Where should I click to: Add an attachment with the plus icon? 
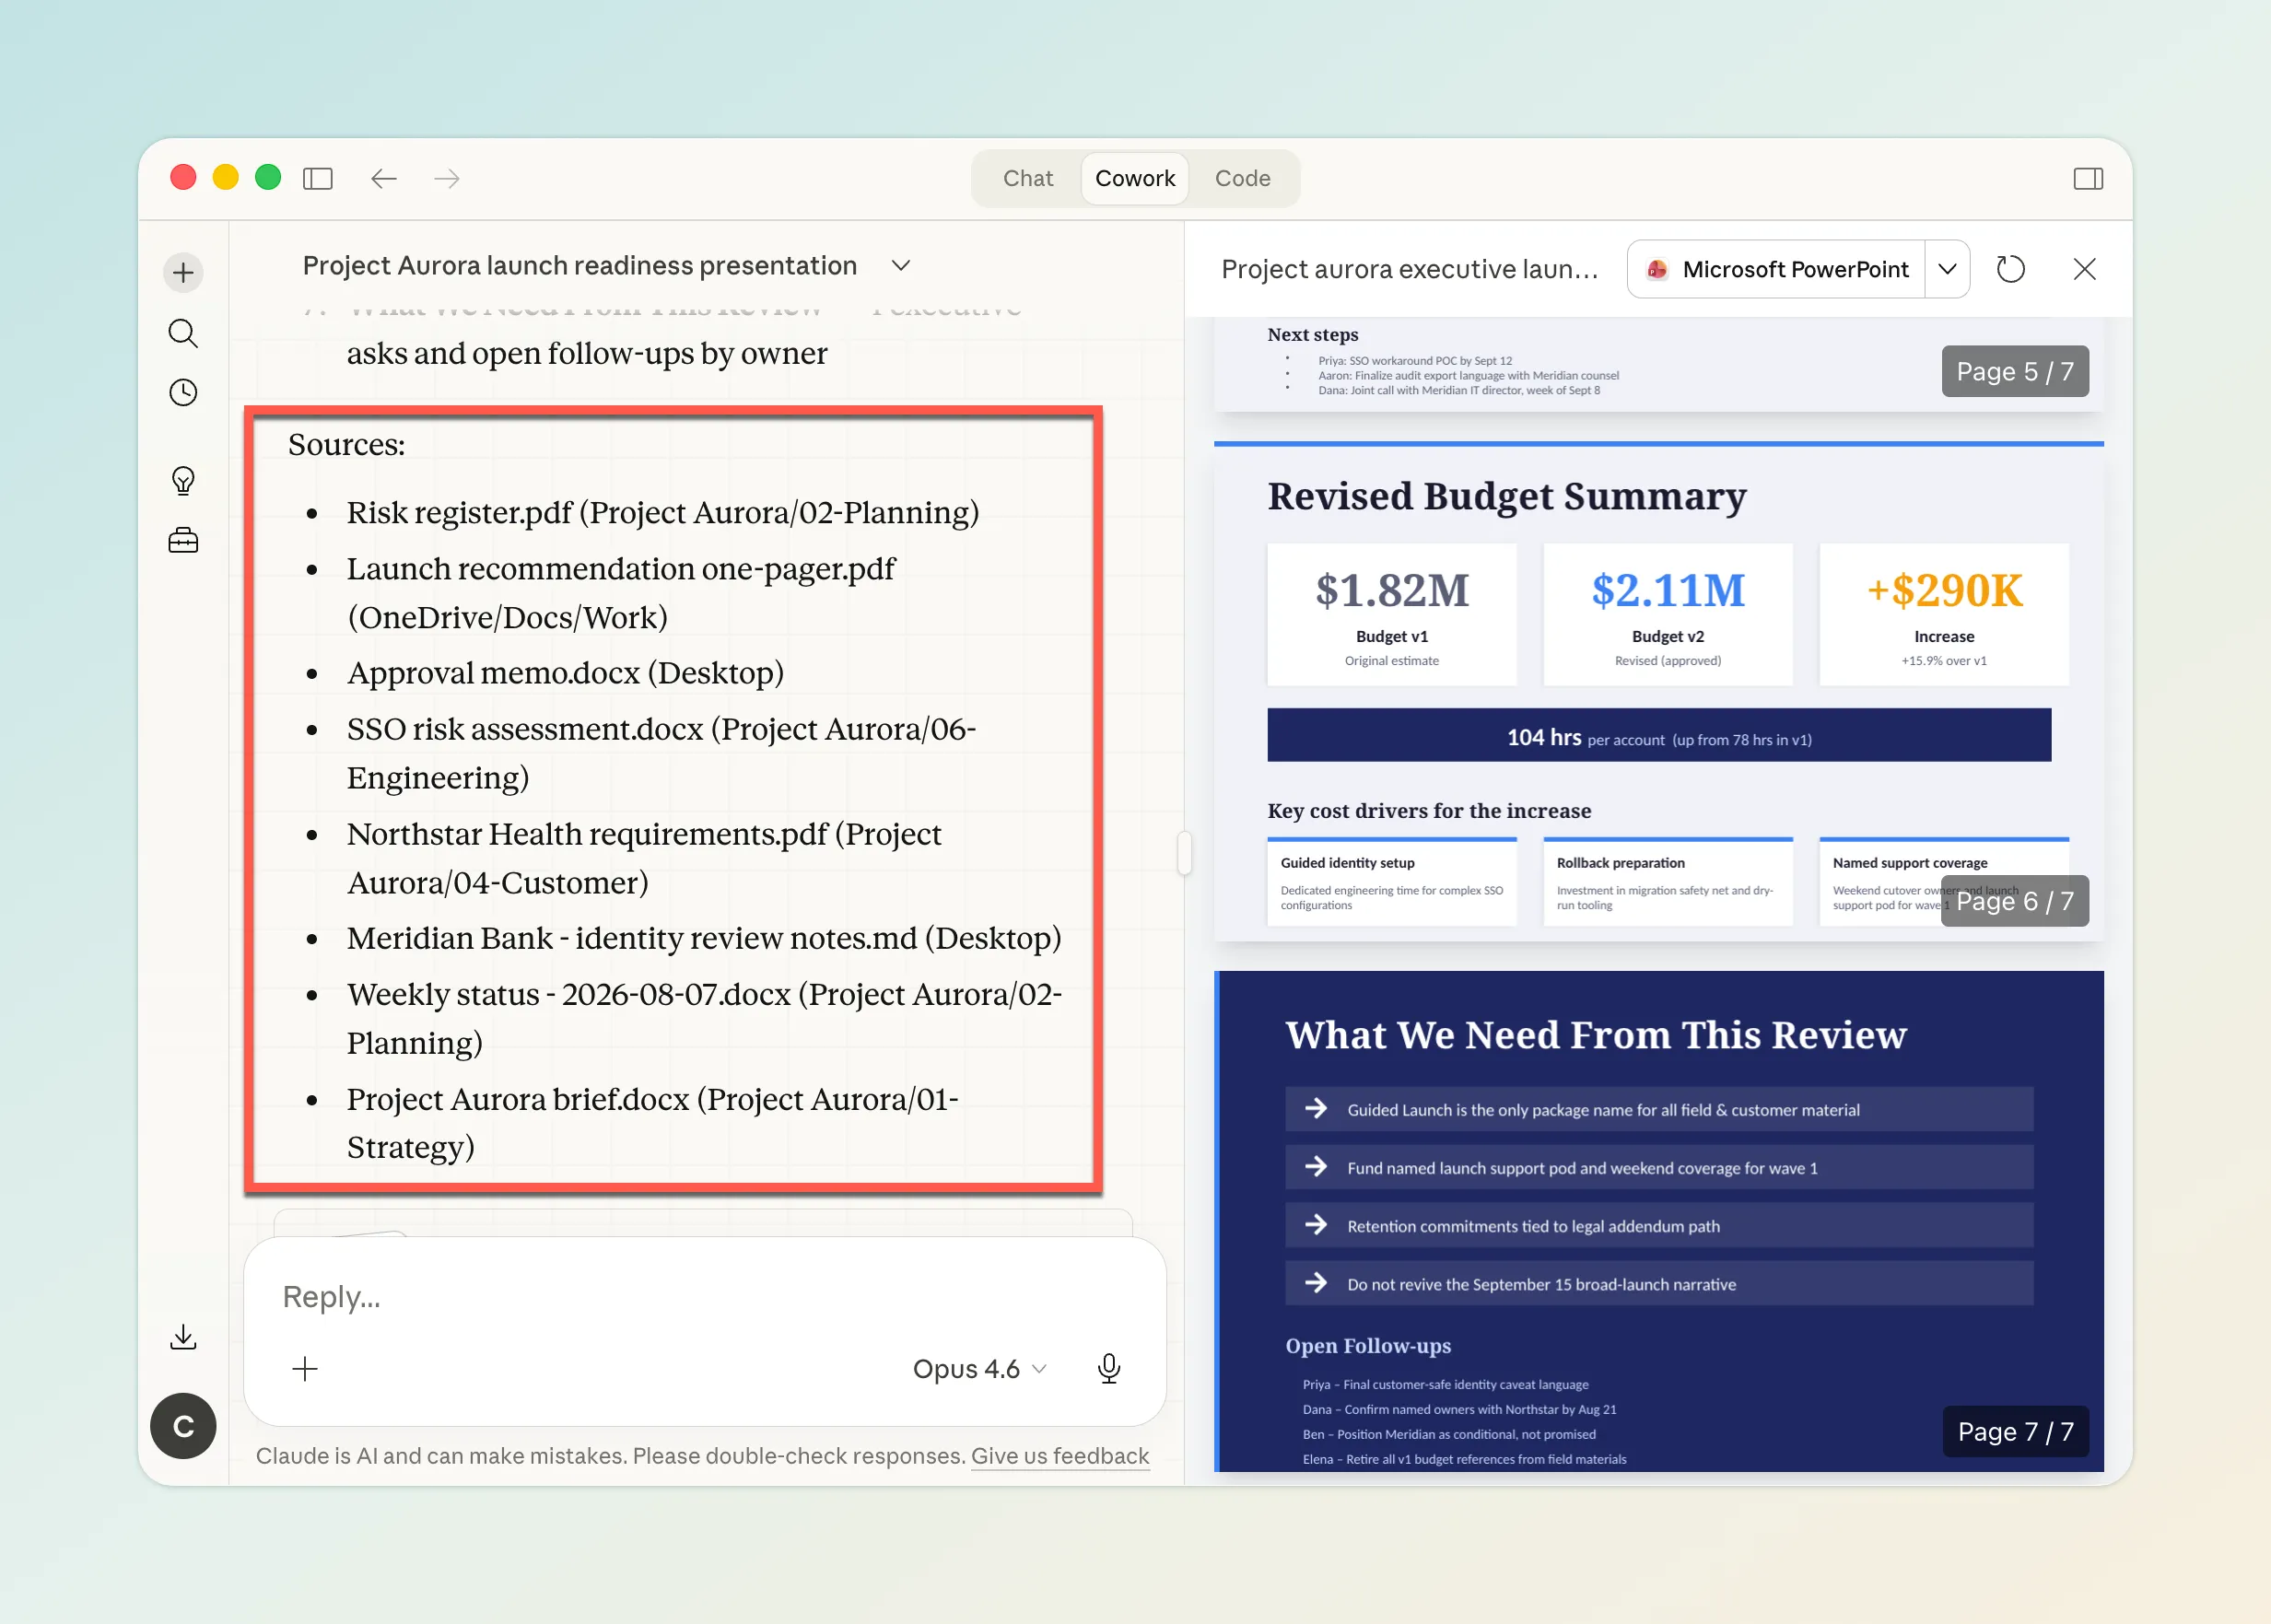305,1368
